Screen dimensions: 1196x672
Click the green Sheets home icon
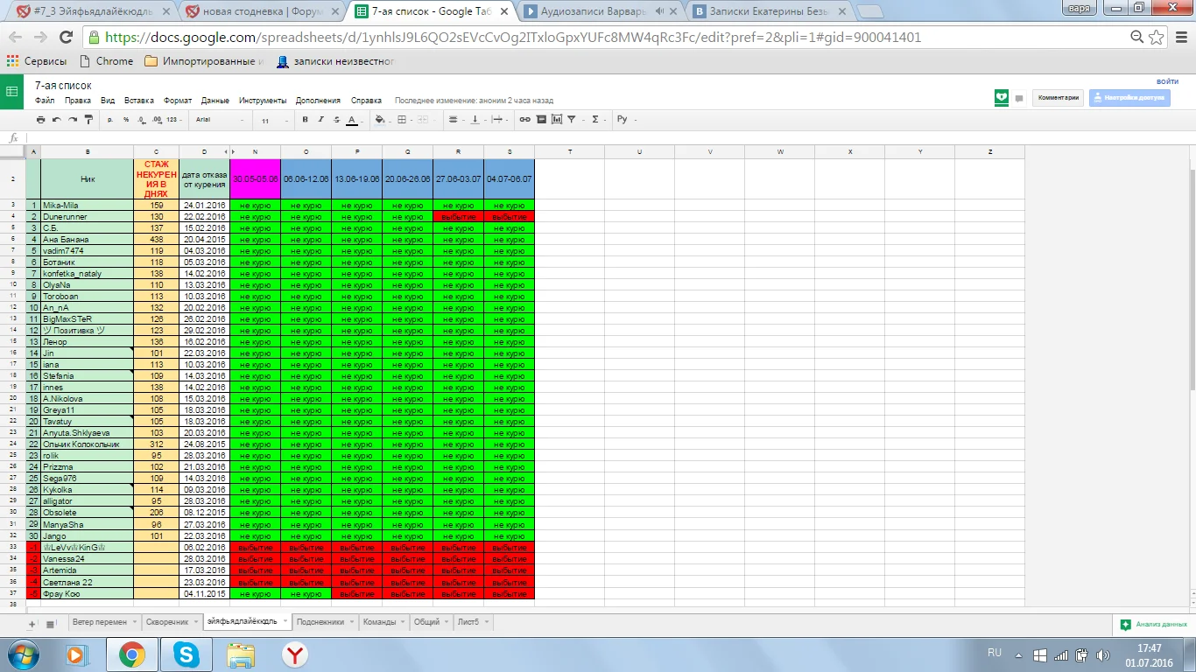(12, 91)
